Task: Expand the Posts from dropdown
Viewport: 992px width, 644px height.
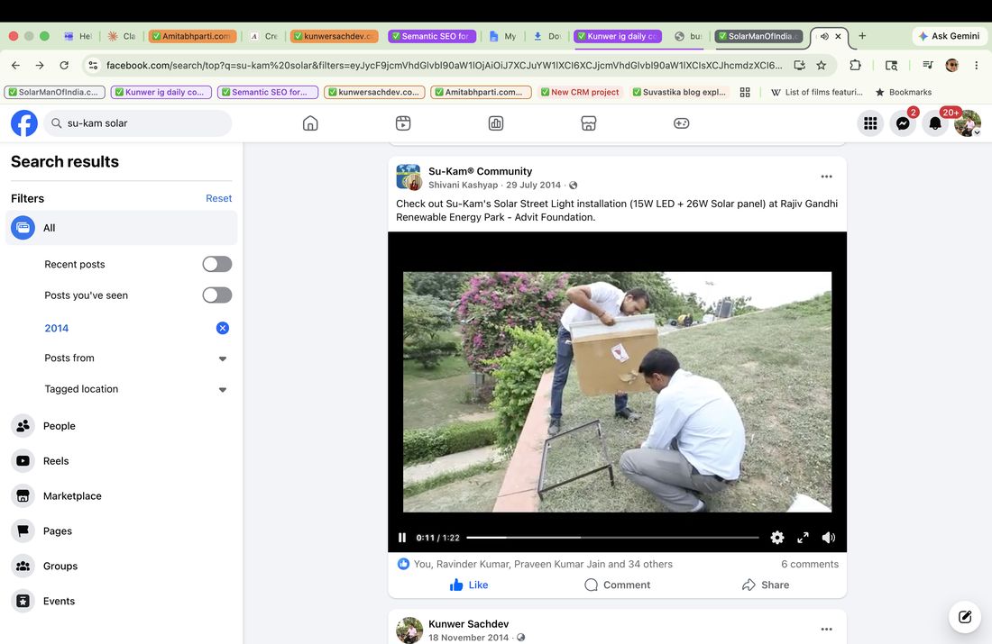Action: pyautogui.click(x=223, y=358)
